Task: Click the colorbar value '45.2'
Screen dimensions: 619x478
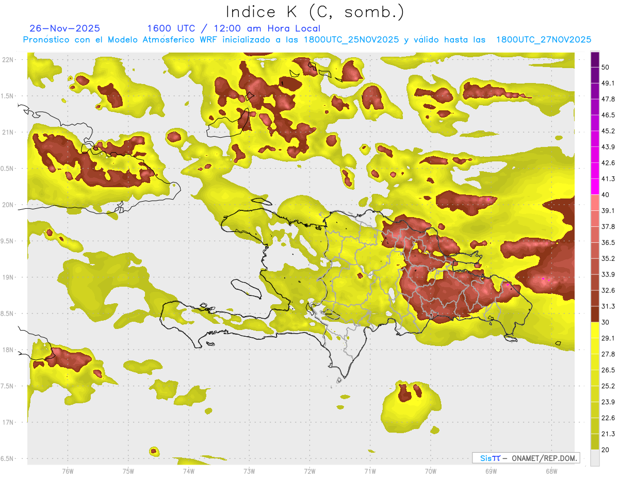Action: pos(608,131)
